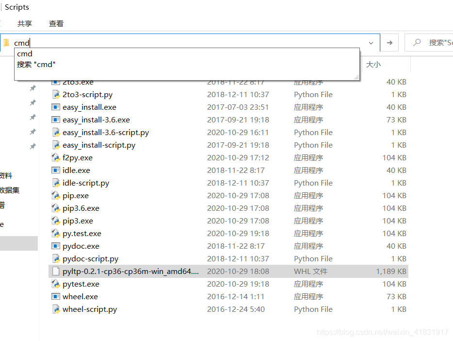Click the pip.exe icon
This screenshot has width=453, height=341.
point(56,196)
